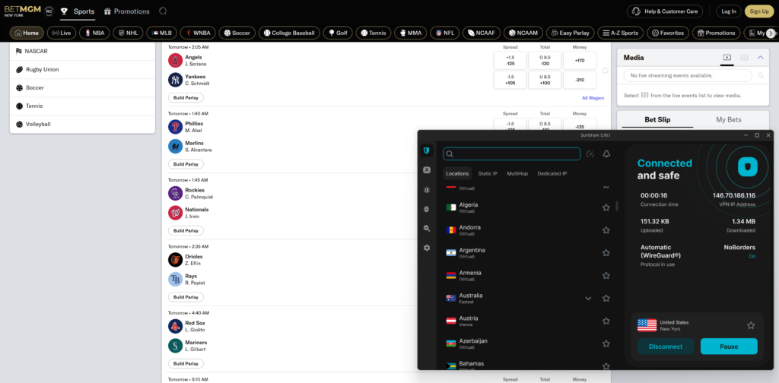
Task: Select Volleyball in the sports list
Action: [82, 124]
